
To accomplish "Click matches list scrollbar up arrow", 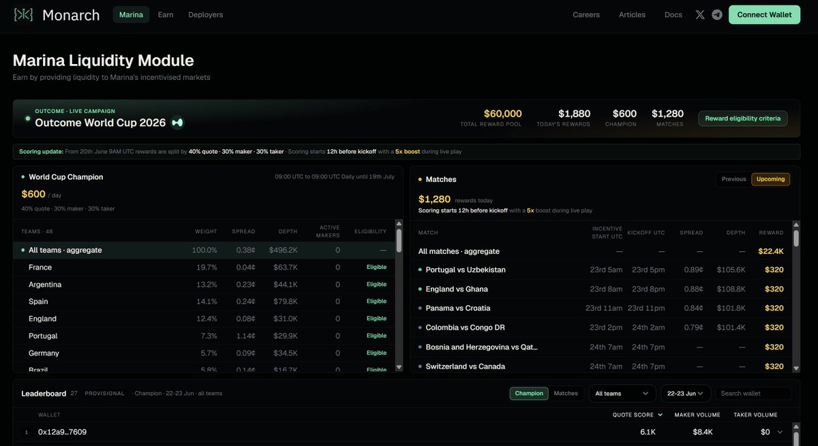I will [x=796, y=224].
